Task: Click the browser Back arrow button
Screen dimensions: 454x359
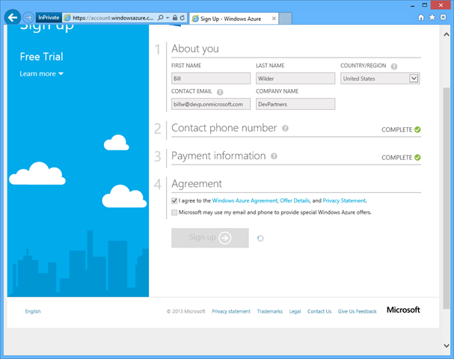Action: pyautogui.click(x=12, y=16)
